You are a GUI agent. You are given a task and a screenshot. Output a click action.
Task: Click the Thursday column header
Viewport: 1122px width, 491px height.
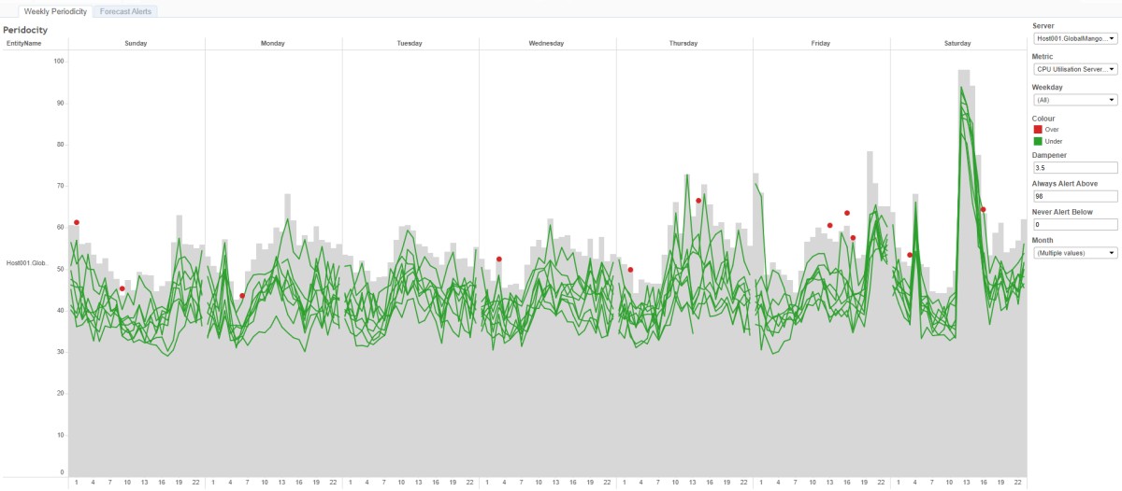tap(683, 43)
